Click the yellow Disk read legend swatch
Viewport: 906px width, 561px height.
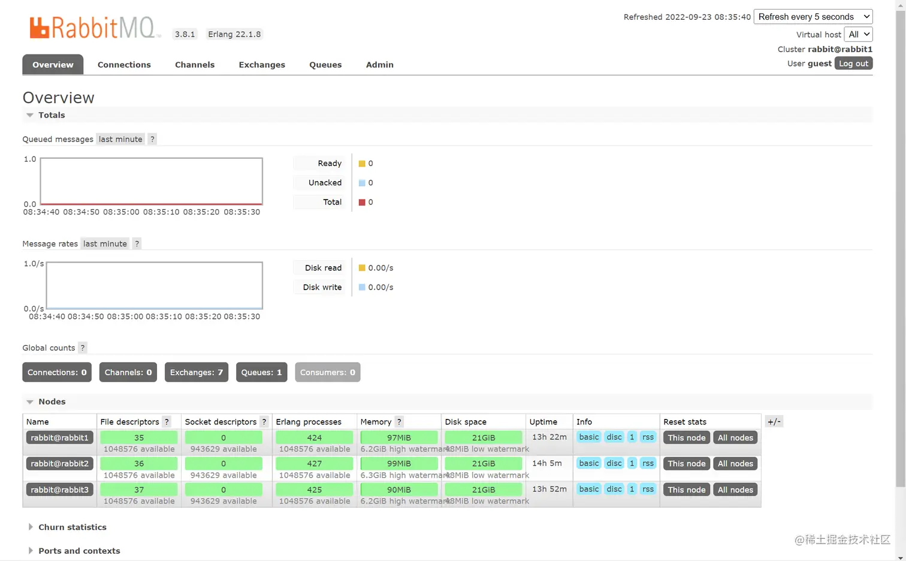pos(362,268)
